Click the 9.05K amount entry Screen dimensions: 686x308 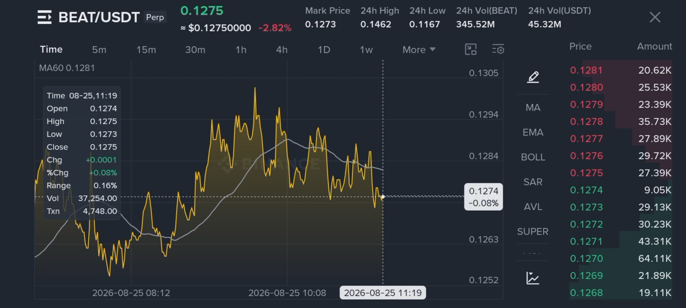coord(658,190)
